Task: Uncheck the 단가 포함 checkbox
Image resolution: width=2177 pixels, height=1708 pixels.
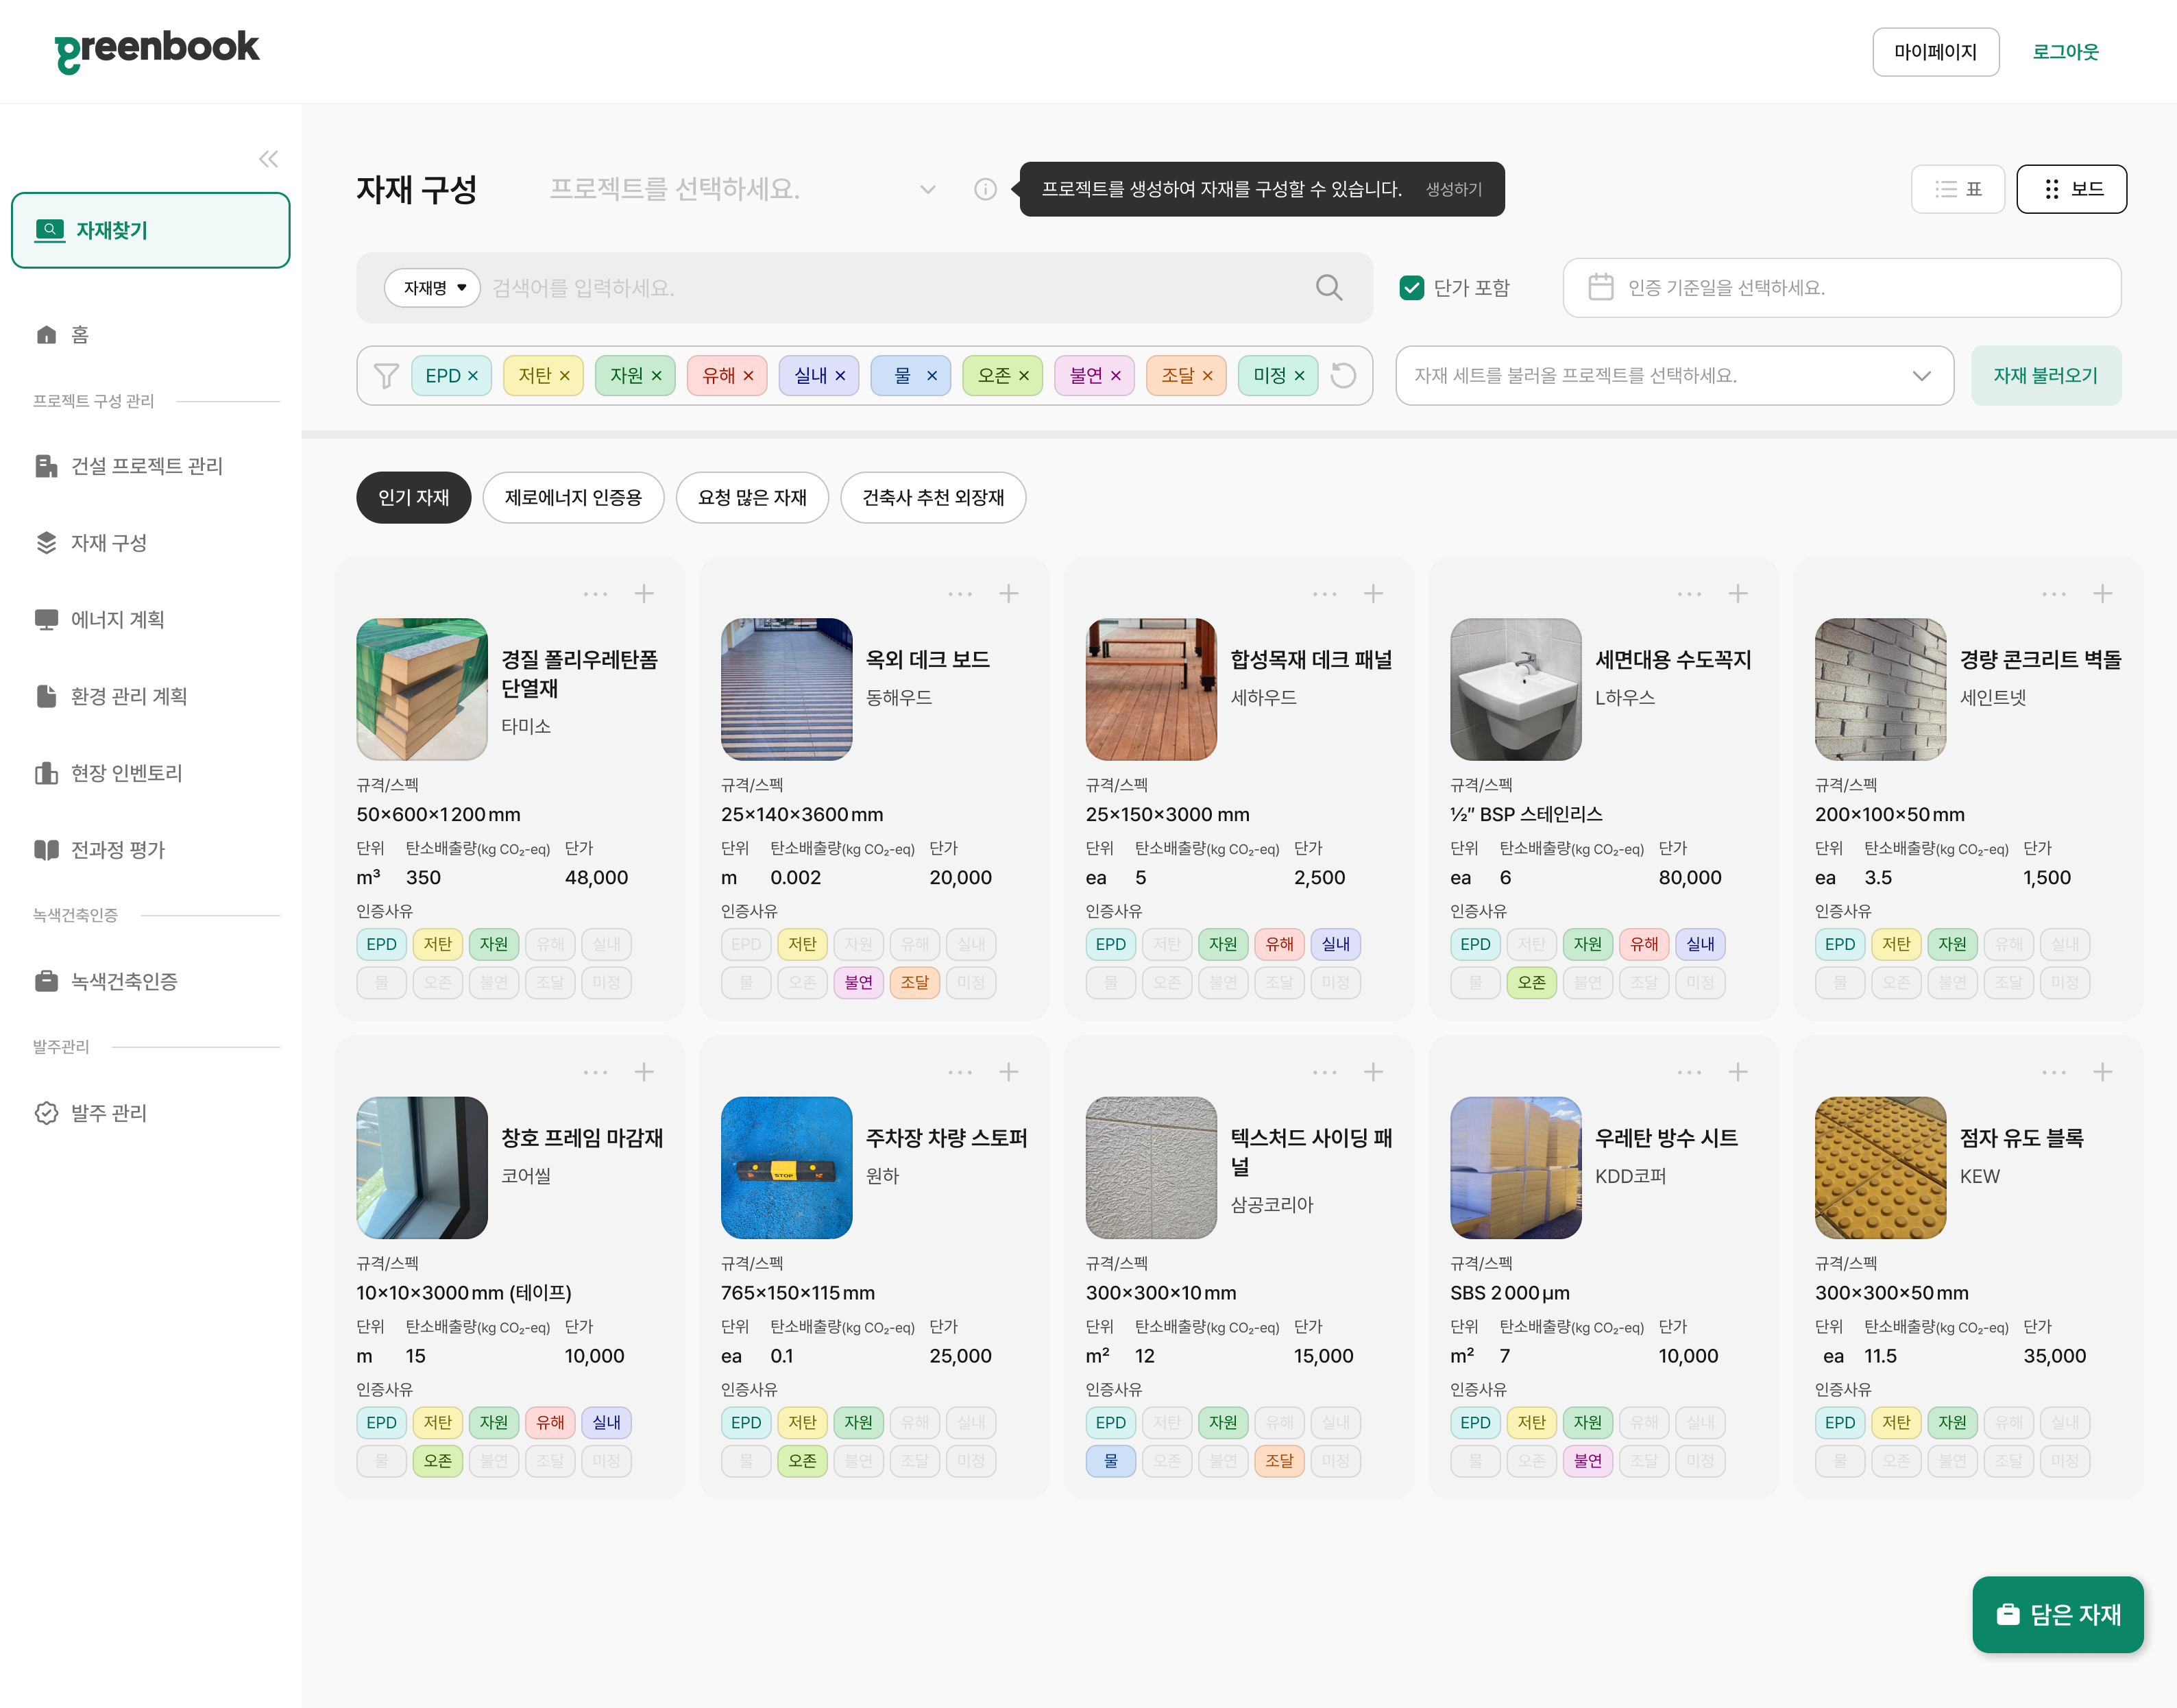Action: click(1411, 288)
